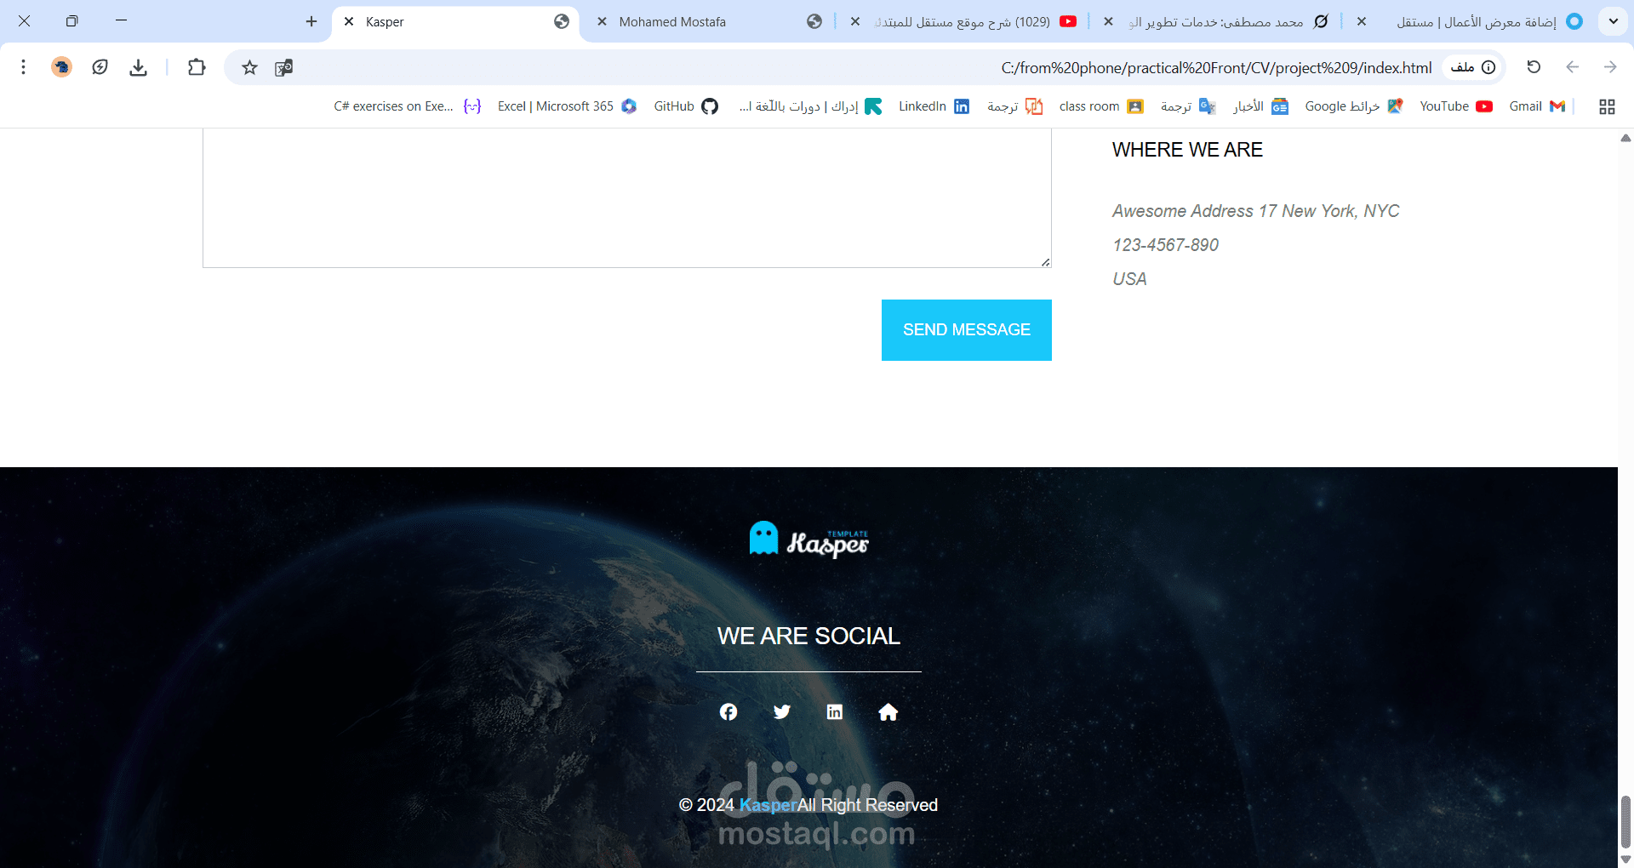This screenshot has height=868, width=1634.
Task: Click the WHERE WE ARE heading
Action: click(1187, 150)
